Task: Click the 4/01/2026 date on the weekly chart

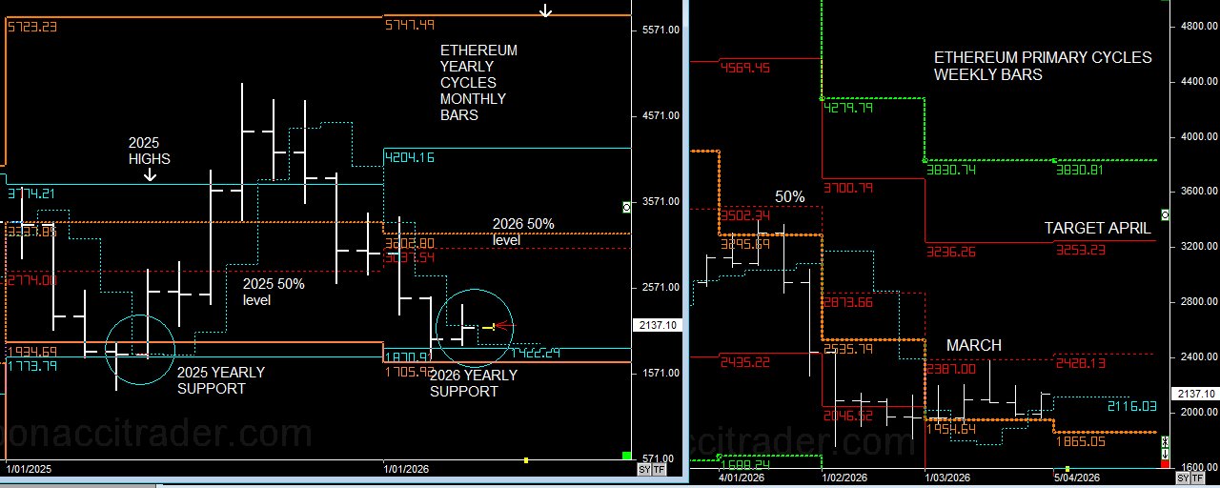Action: (741, 477)
